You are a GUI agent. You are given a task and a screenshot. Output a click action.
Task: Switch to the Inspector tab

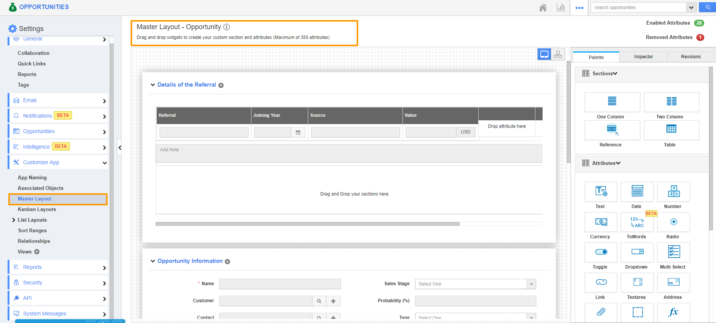coord(643,57)
